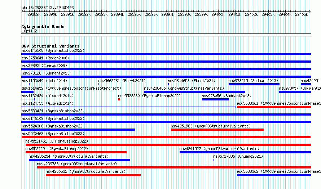321x189 pixels.
Task: Click the red nsv4239783 variant bar
Action: [174, 167]
